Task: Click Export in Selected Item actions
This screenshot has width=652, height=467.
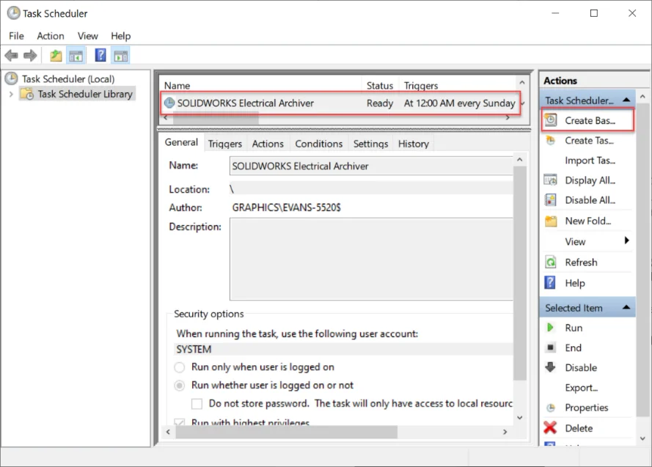Action: point(581,388)
